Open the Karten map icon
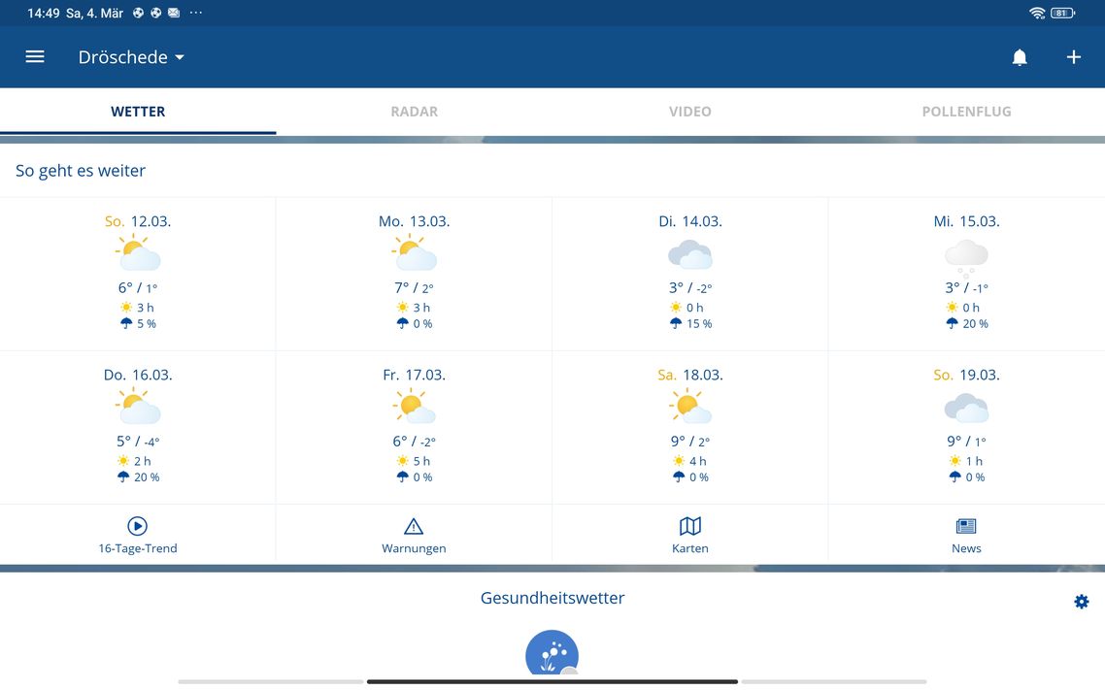Viewport: 1105px width, 690px height. pyautogui.click(x=690, y=526)
